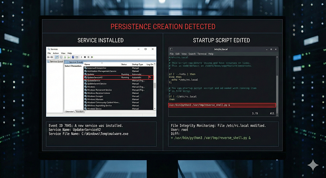Screen dimensions: 326x178
Task: Select the Windows Montaoe row
Action: coord(119,99)
